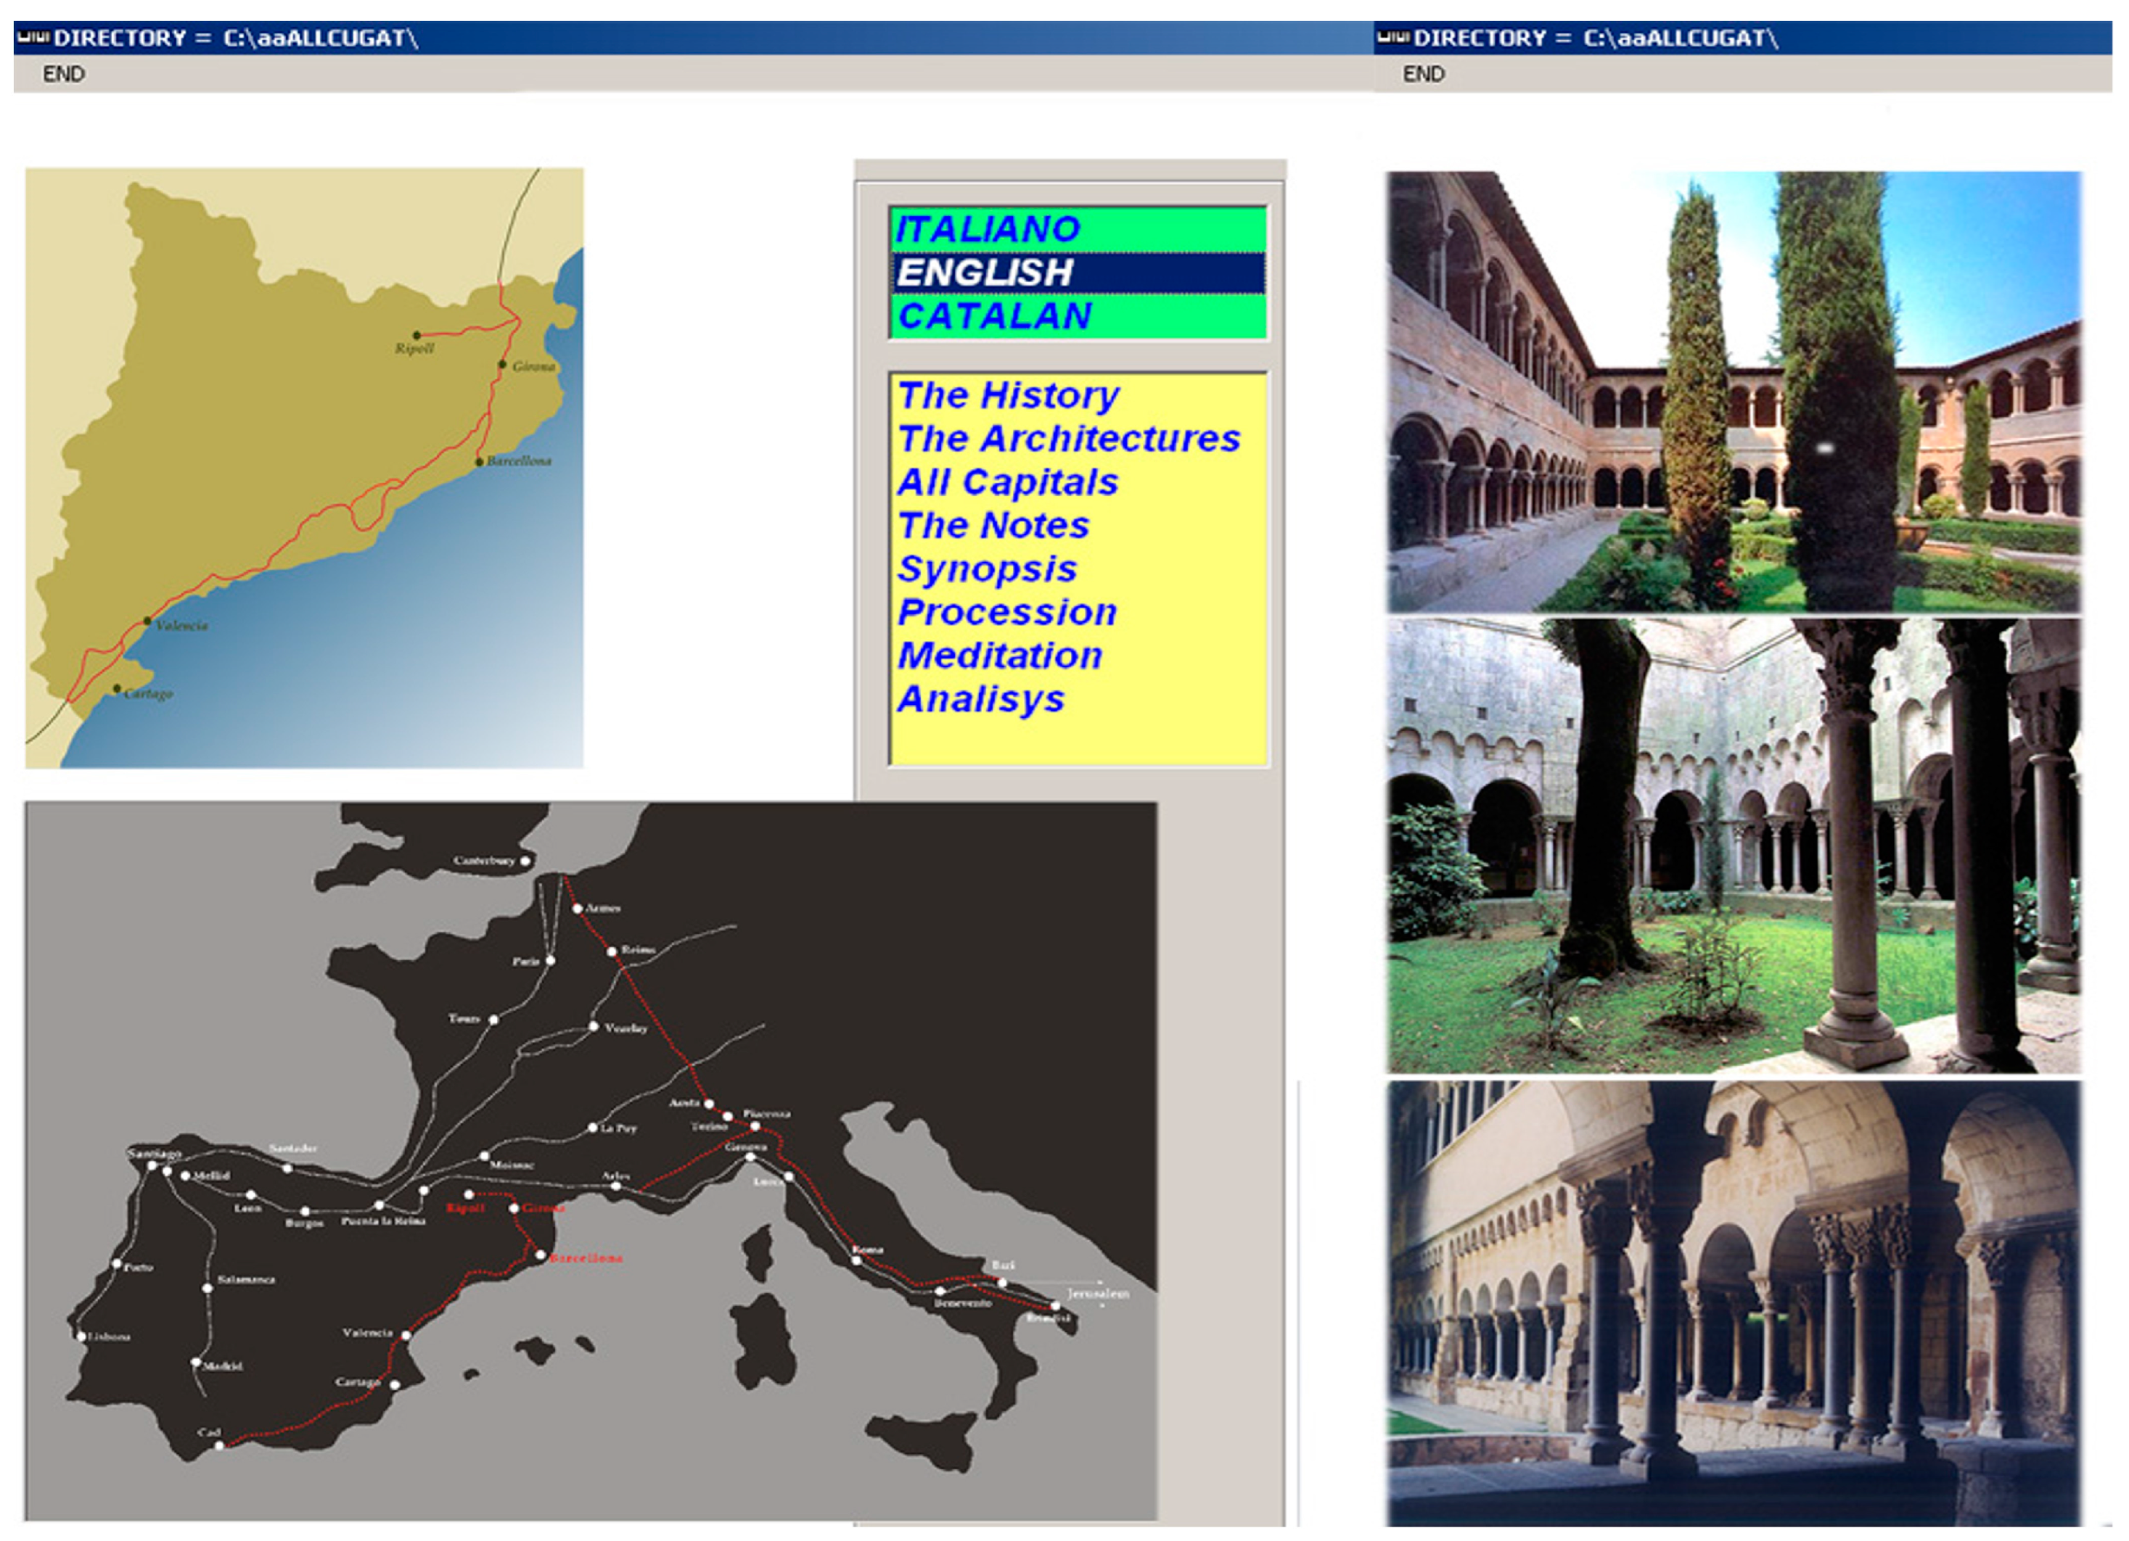Open The Notes entry
2129x1541 pixels.
click(993, 525)
